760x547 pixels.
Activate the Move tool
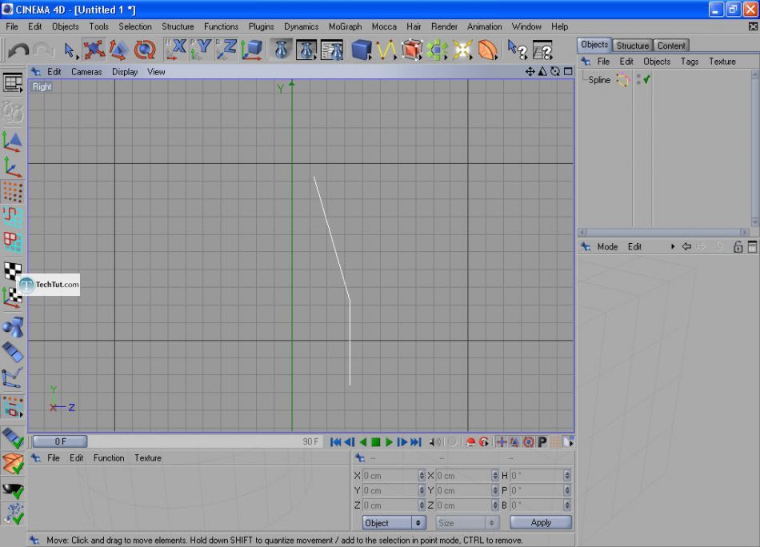coord(94,50)
